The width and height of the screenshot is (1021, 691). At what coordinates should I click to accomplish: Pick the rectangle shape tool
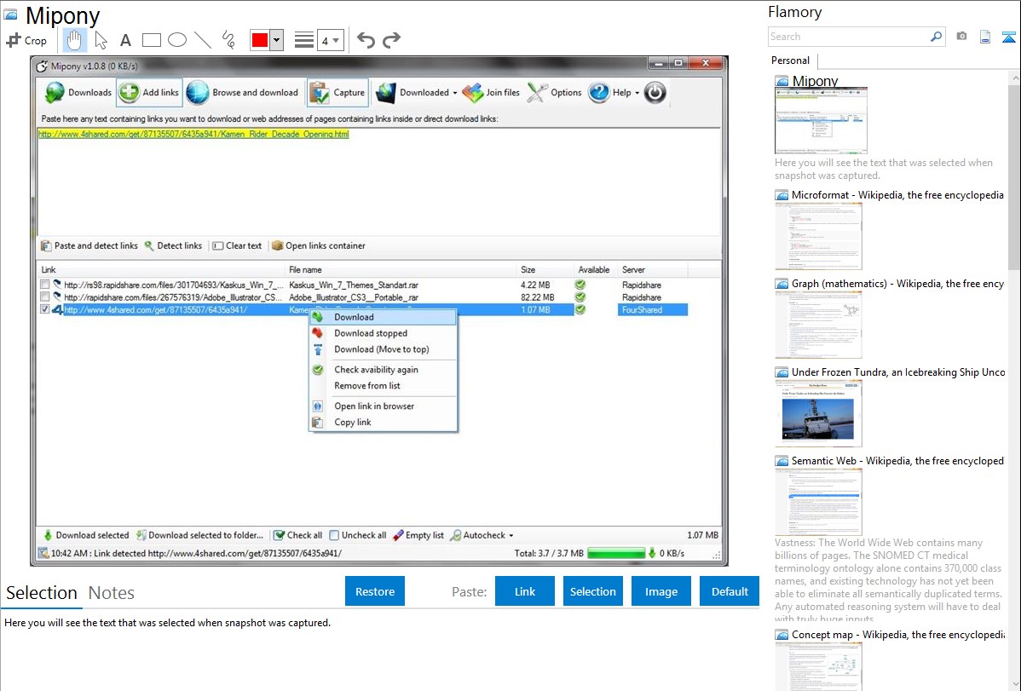tap(151, 40)
